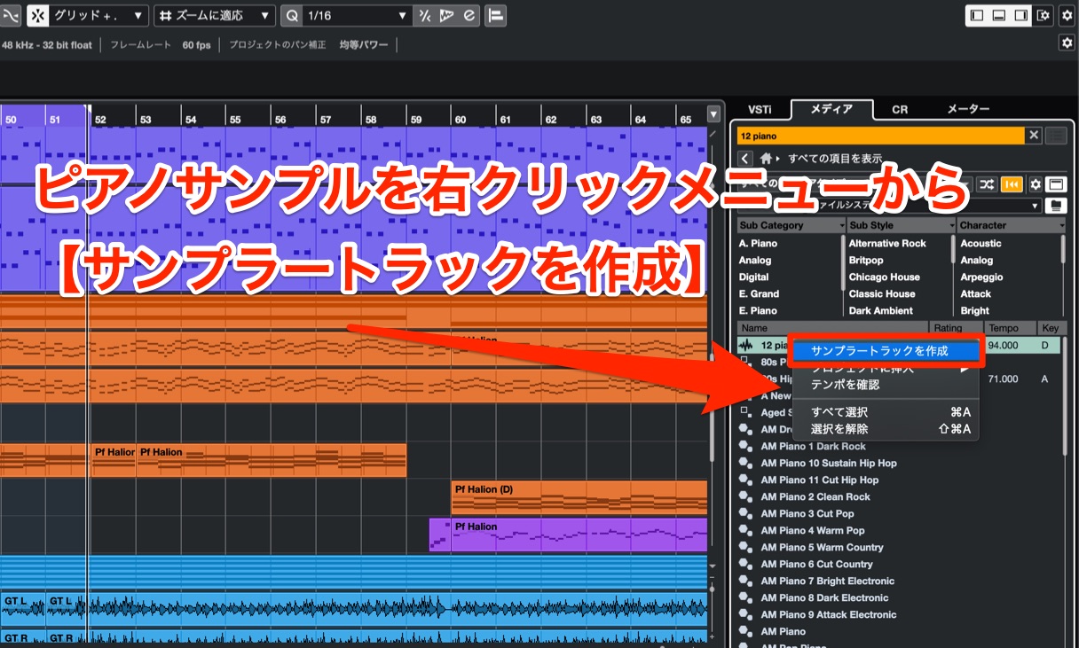Open the toolbar setup gear icon
The image size is (1079, 648).
[1067, 15]
